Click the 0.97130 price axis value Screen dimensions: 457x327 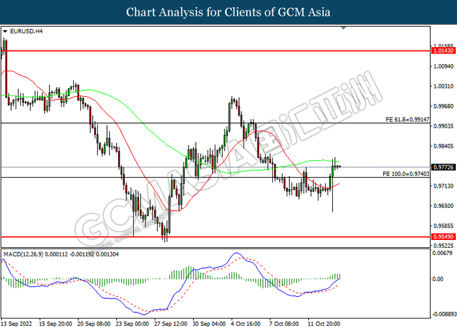(x=444, y=186)
